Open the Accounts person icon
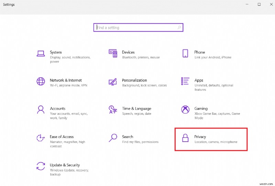 41,110
